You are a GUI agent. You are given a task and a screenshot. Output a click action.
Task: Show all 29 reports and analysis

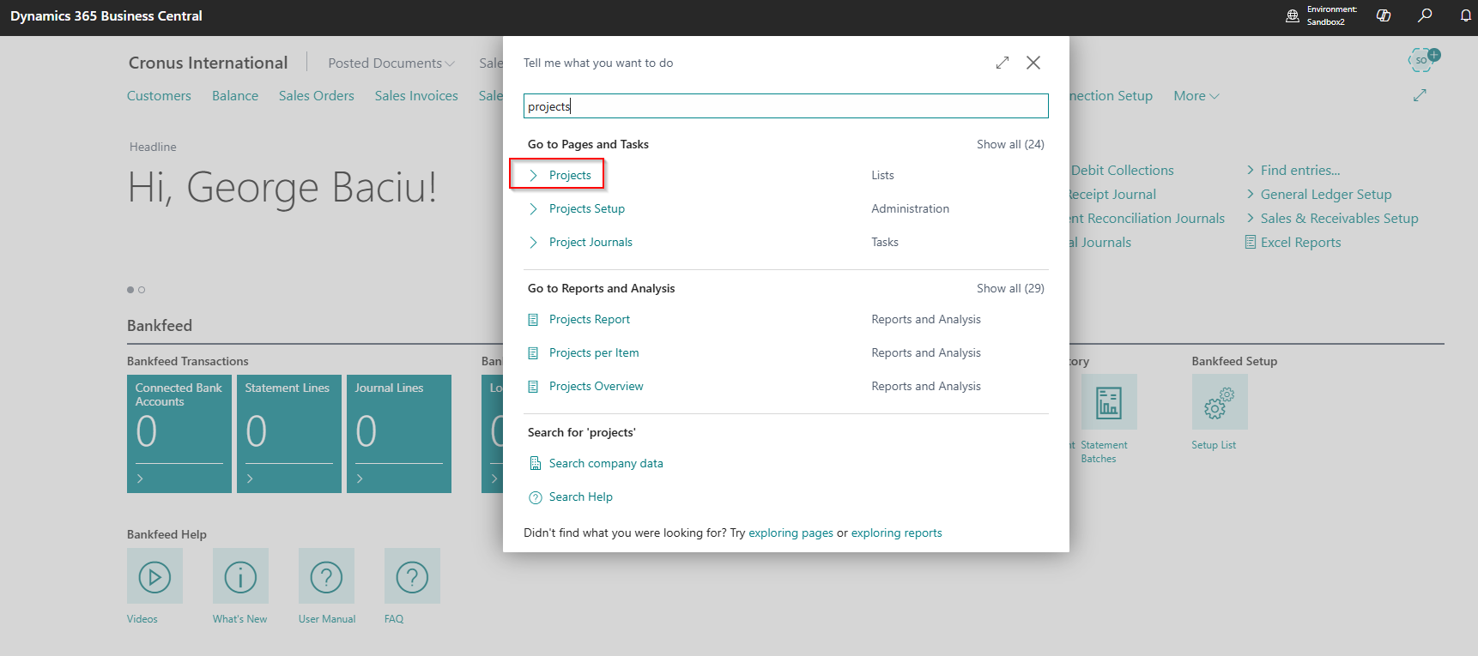coord(1010,288)
